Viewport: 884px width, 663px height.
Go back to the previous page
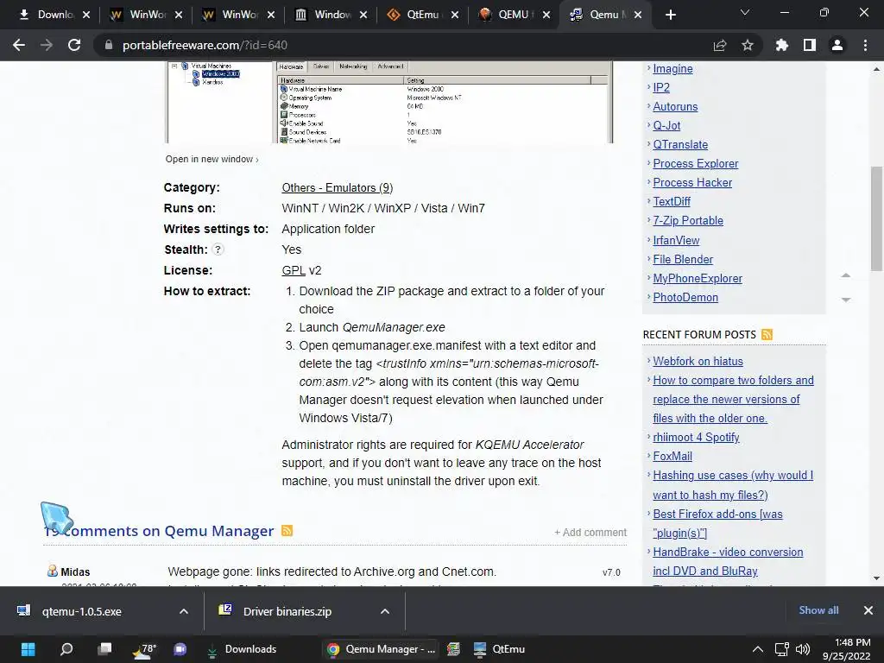(x=19, y=45)
